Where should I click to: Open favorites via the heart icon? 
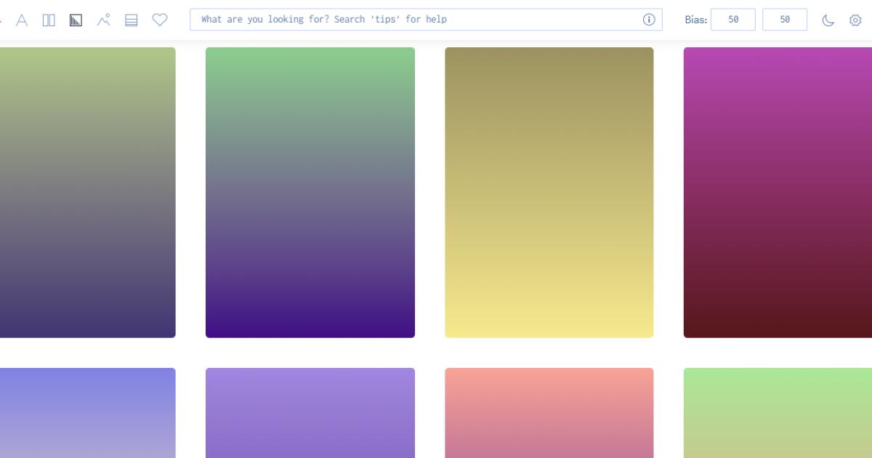click(x=160, y=20)
